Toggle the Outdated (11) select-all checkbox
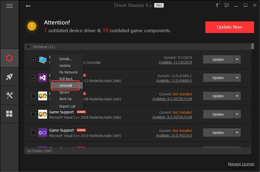260x172 pixels. pos(28,47)
